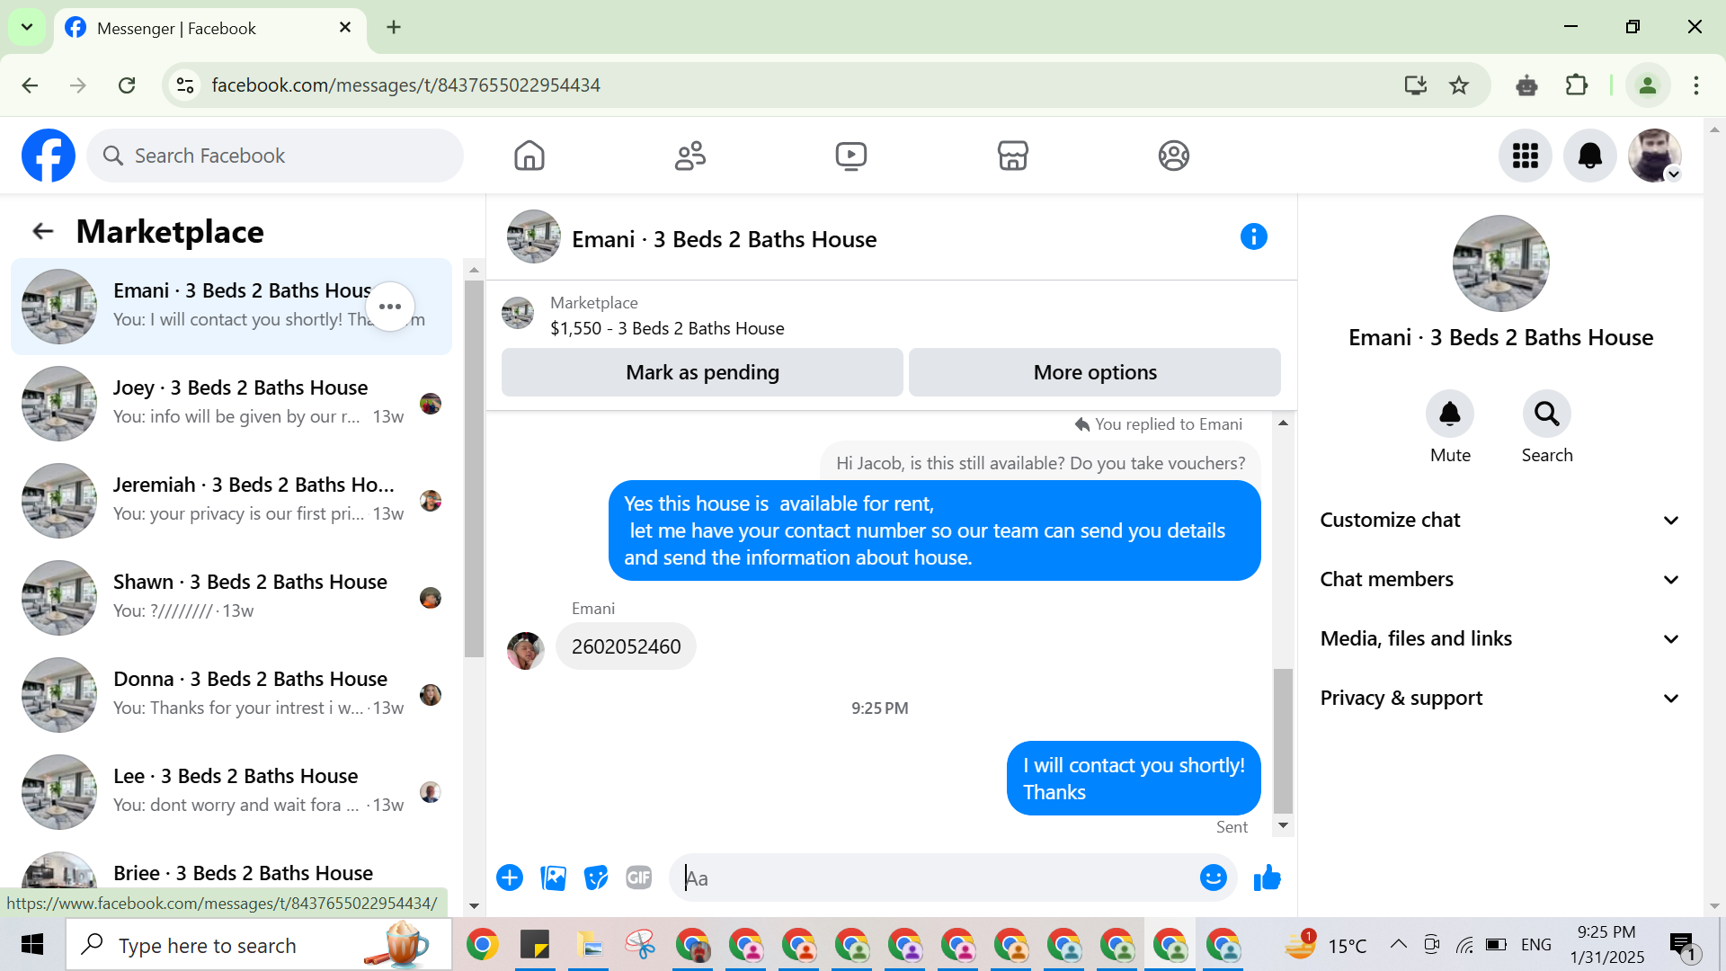Install app icon in the address bar

click(x=1416, y=85)
